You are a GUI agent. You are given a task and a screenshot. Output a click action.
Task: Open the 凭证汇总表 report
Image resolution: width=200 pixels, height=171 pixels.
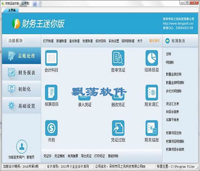pos(172,104)
